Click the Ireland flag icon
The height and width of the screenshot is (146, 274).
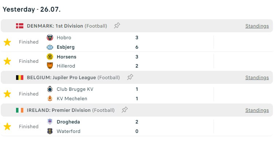point(20,110)
